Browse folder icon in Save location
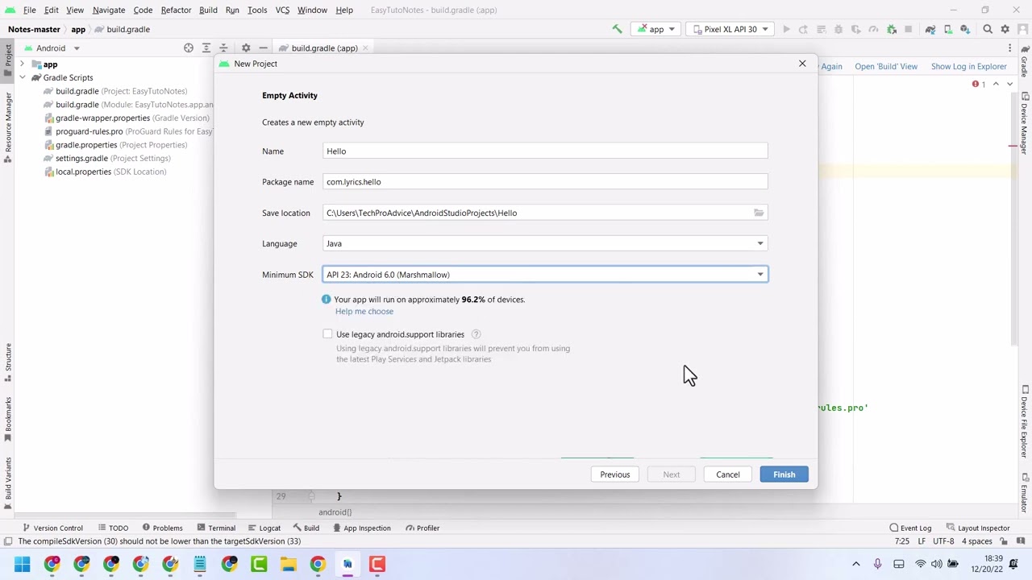 tap(759, 213)
